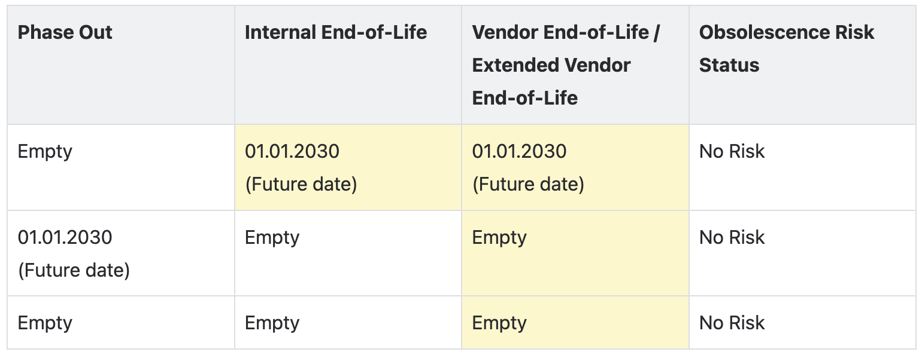Click second row highlighted Vendor Empty cell
Viewport: 922px width, 355px height.
tap(575, 253)
